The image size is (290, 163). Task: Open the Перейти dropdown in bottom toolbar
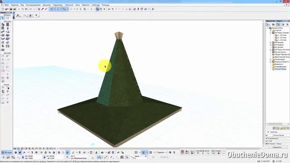pyautogui.click(x=162, y=153)
